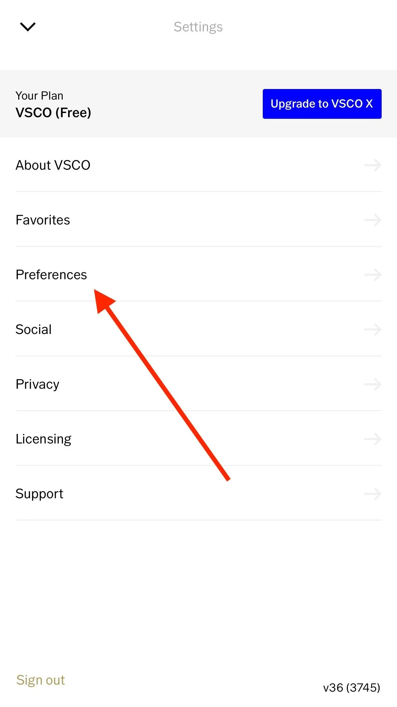397x707 pixels.
Task: Open Privacy via its arrow icon
Action: coord(373,384)
